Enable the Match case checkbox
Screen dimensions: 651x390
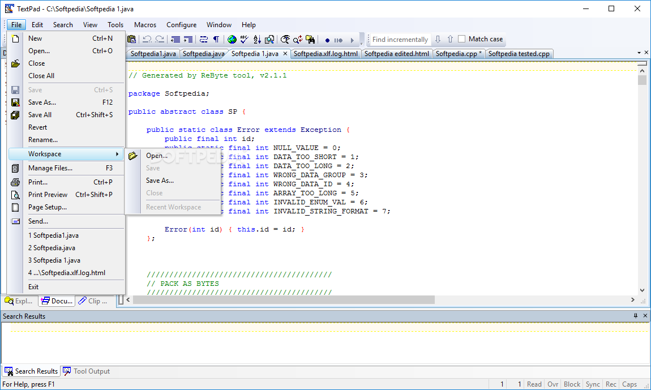462,39
